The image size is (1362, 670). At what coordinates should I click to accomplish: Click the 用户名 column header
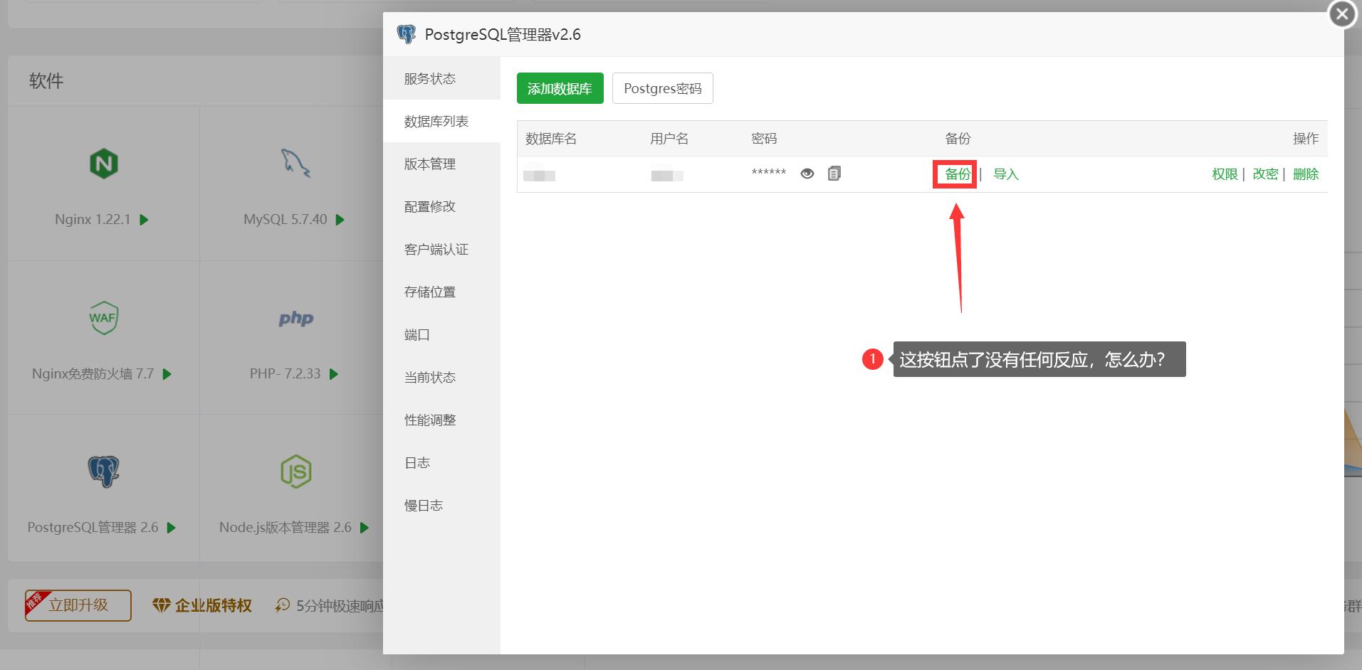tap(669, 139)
